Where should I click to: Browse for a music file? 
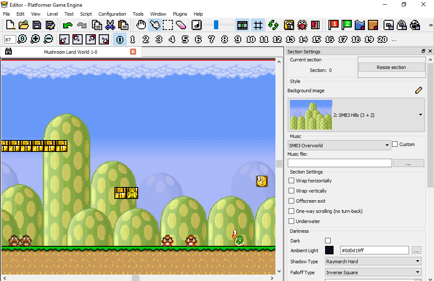pos(409,163)
